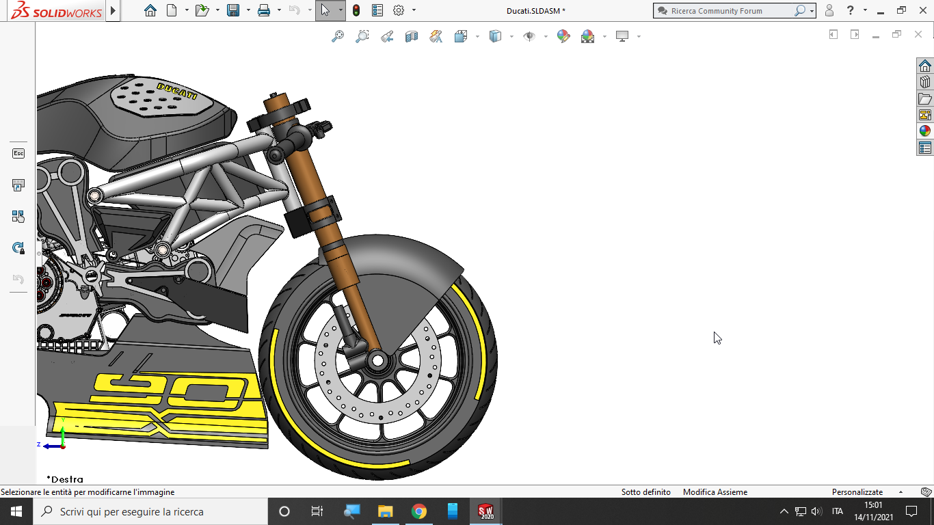Open the Design Library books tab

[x=925, y=82]
